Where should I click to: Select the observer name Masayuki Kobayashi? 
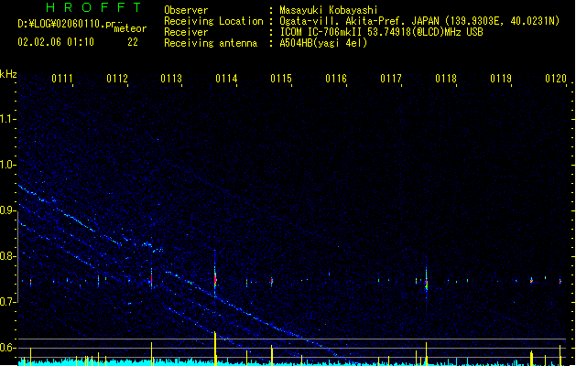[329, 10]
